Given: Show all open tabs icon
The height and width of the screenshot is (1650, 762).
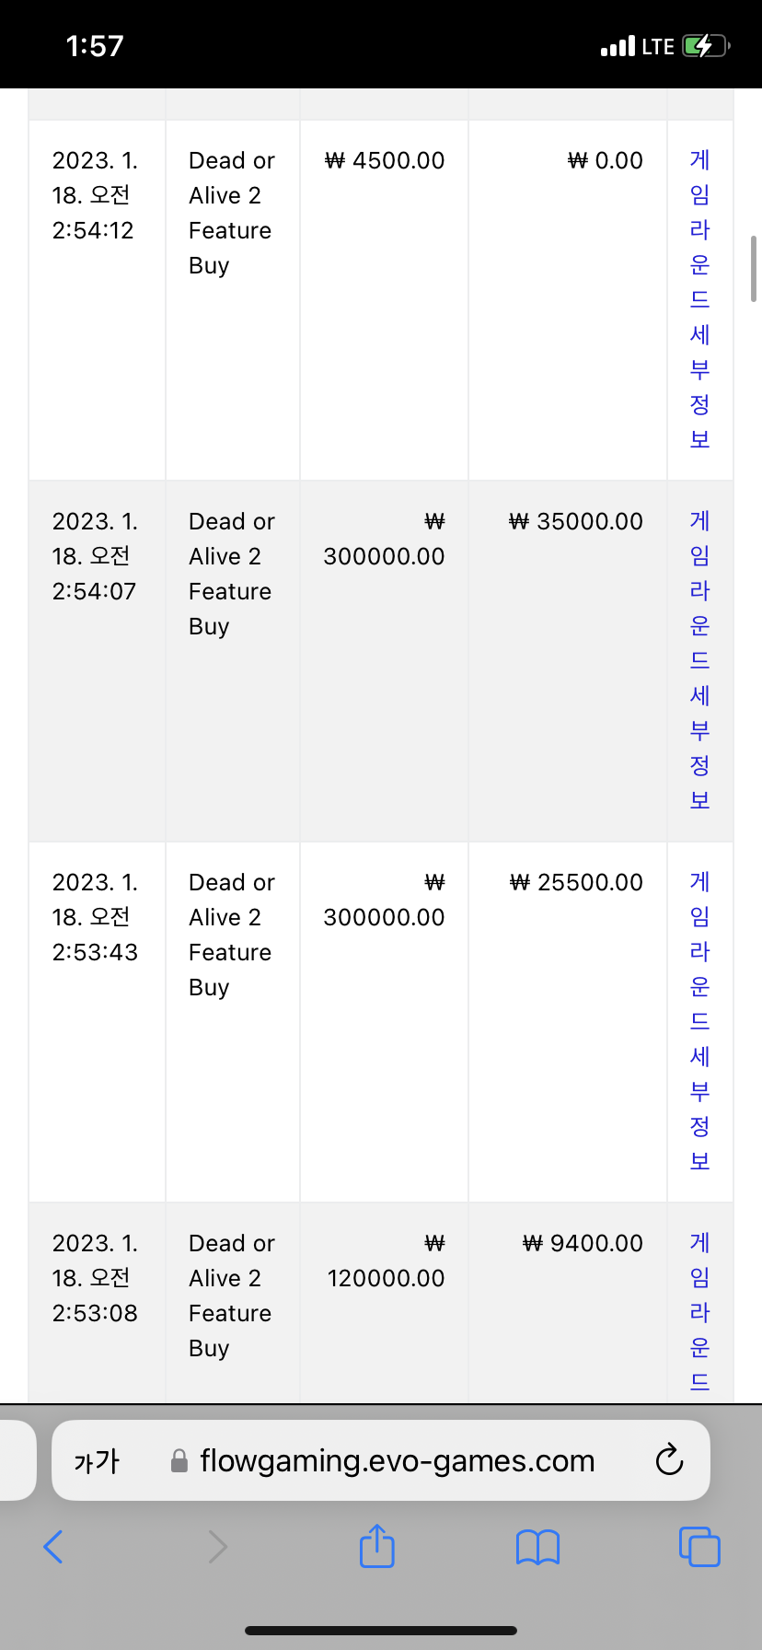Looking at the screenshot, I should point(699,1547).
